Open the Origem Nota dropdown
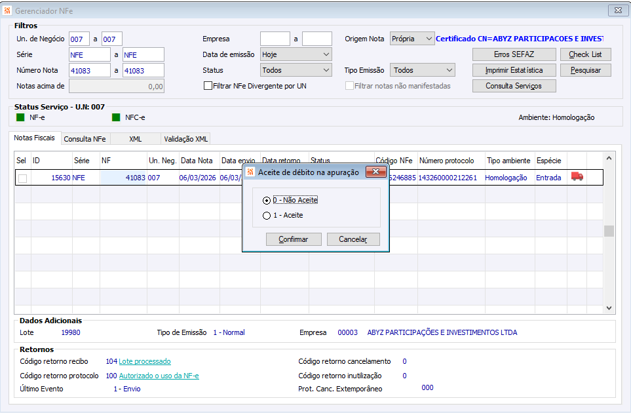 point(412,39)
